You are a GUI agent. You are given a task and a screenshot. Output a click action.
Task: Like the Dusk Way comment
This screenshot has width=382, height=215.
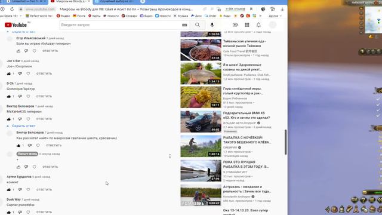point(9,212)
